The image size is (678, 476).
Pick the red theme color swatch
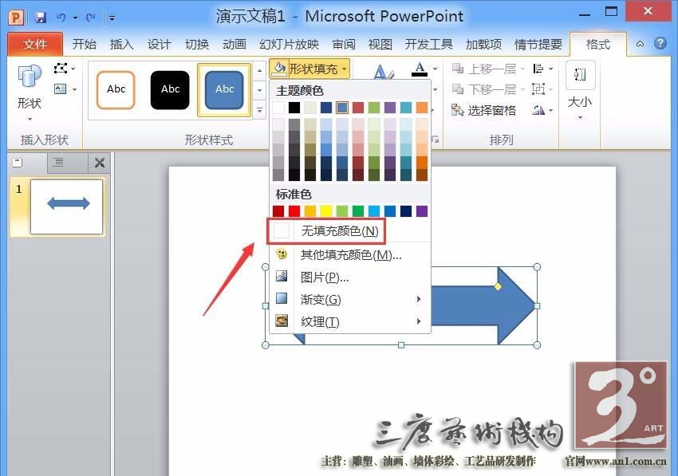tap(358, 107)
